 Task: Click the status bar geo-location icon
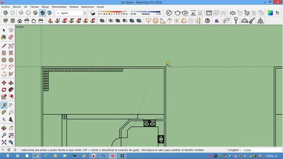[3, 150]
